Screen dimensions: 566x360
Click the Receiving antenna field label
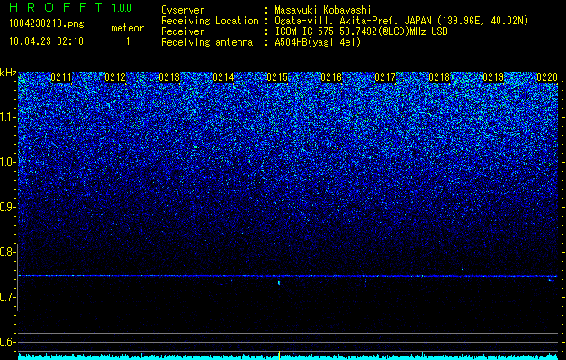point(207,42)
